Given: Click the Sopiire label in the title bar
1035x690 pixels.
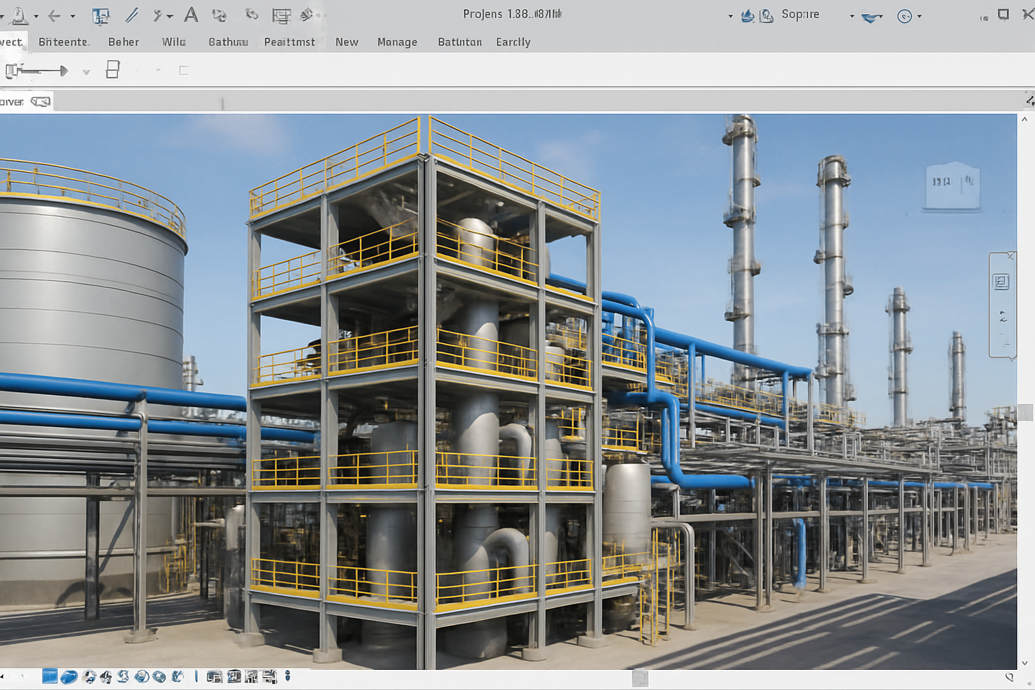Looking at the screenshot, I should (801, 14).
